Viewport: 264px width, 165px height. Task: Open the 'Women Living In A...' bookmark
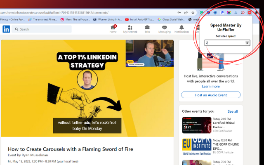107,19
